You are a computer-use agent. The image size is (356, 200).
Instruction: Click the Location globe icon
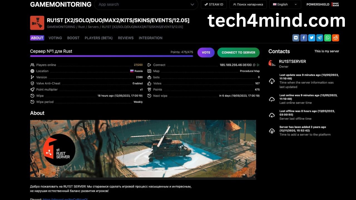pyautogui.click(x=32, y=71)
